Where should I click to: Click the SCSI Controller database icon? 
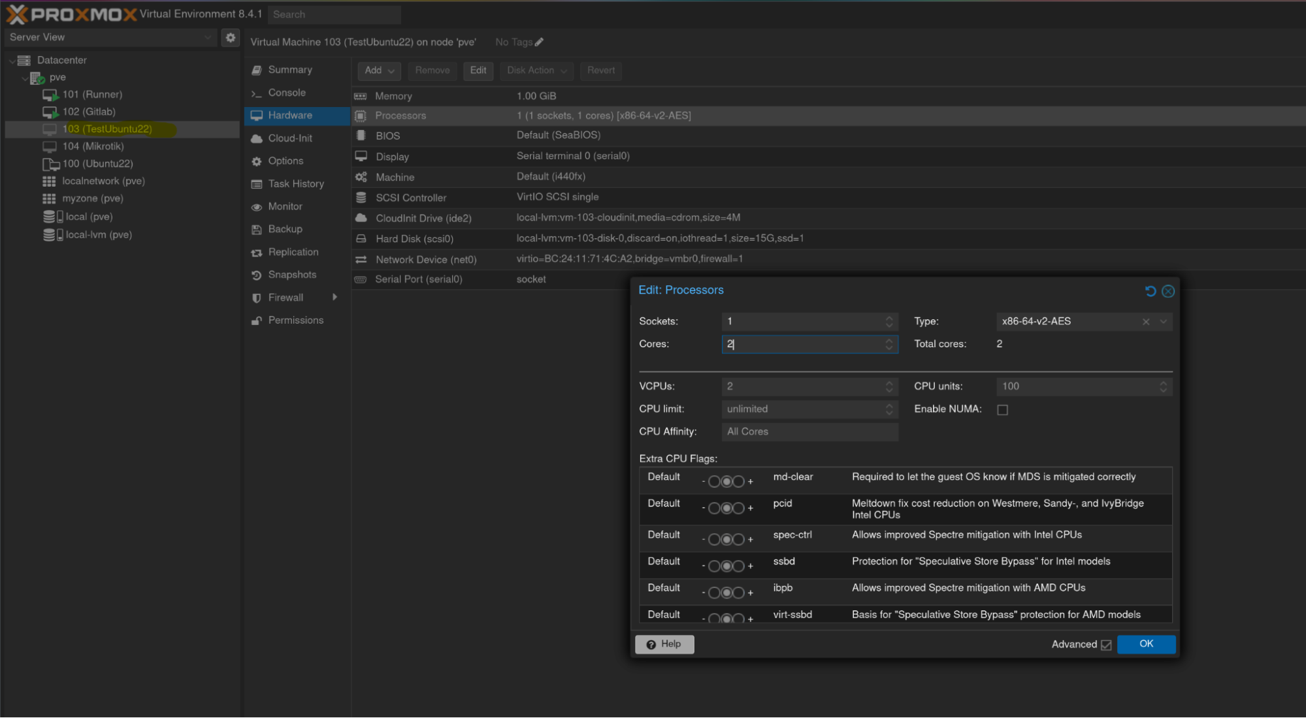(x=361, y=197)
